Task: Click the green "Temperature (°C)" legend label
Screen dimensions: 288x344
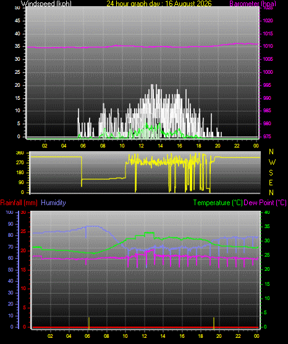Action: pyautogui.click(x=218, y=203)
